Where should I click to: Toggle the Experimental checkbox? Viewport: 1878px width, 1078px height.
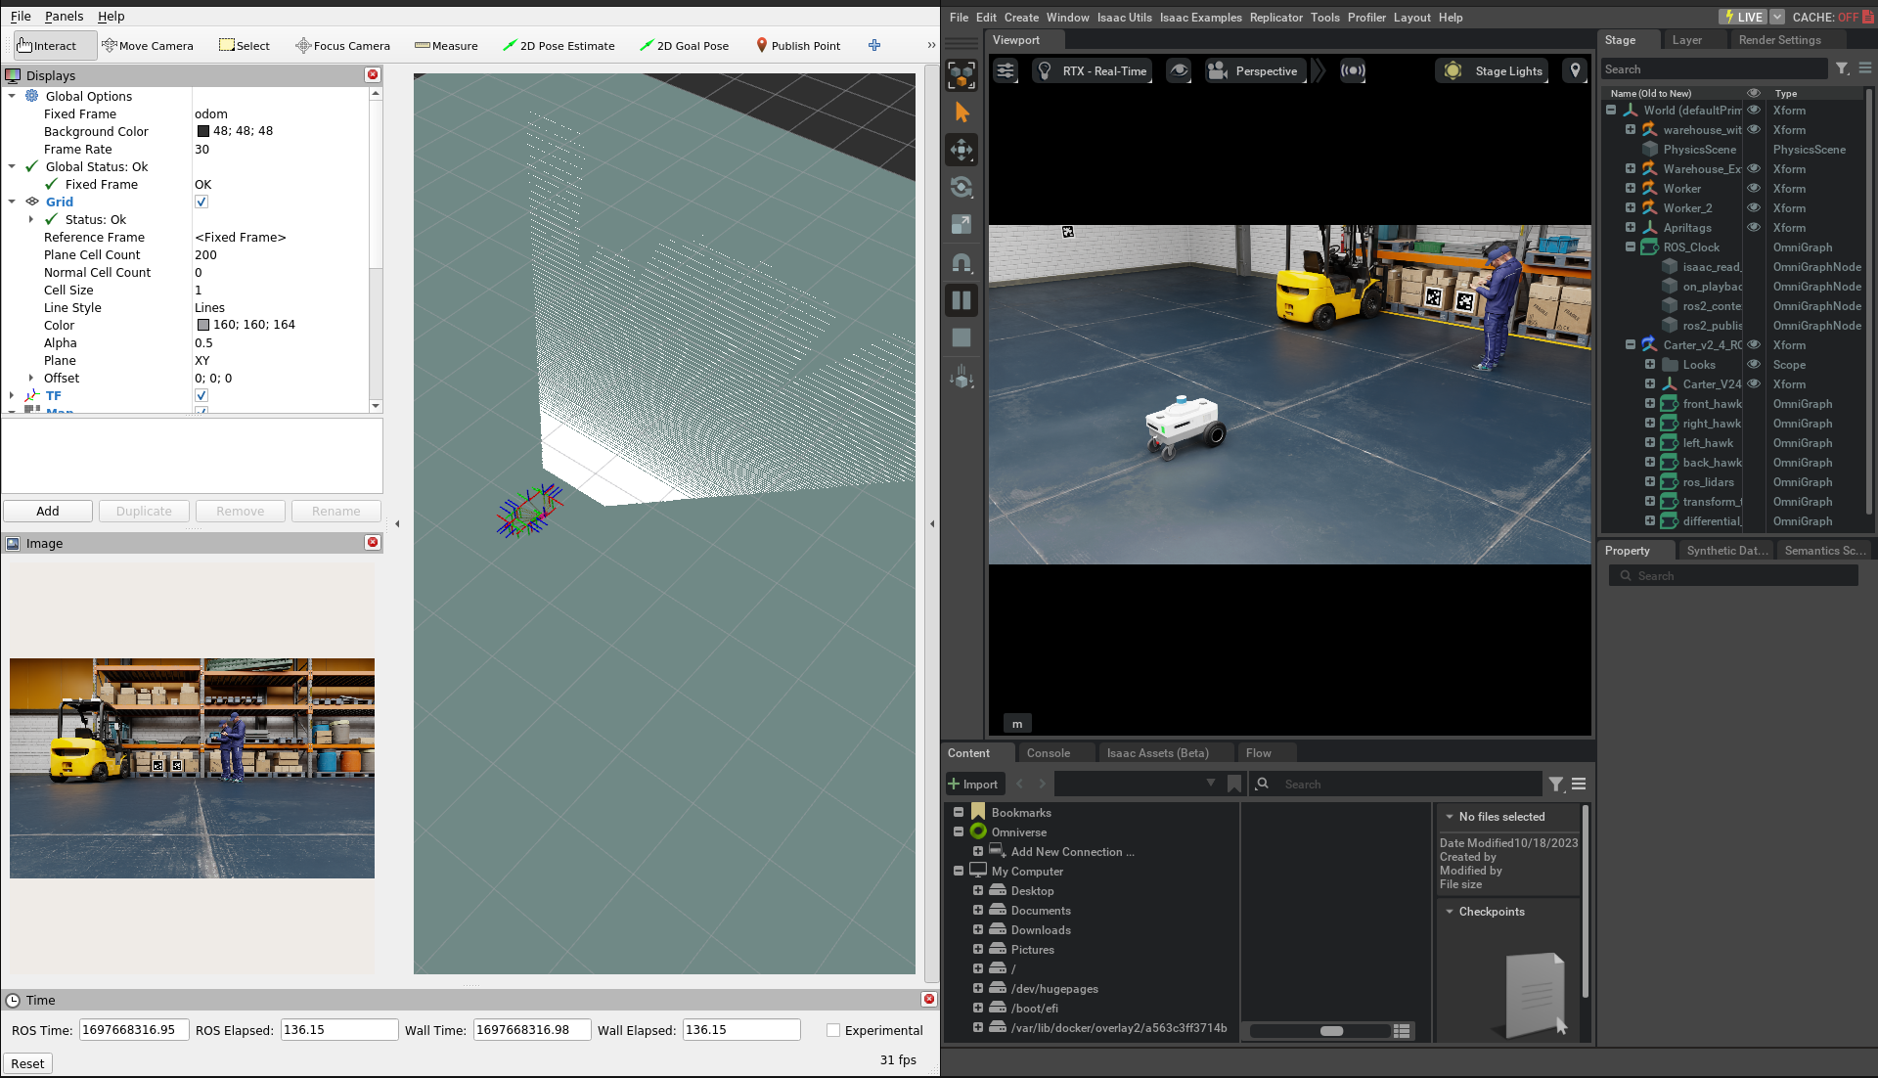point(833,1030)
